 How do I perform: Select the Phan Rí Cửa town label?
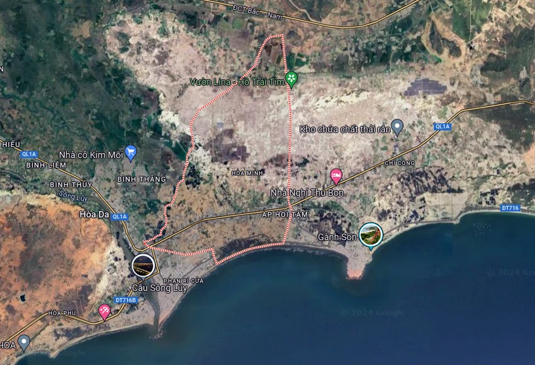coord(184,281)
